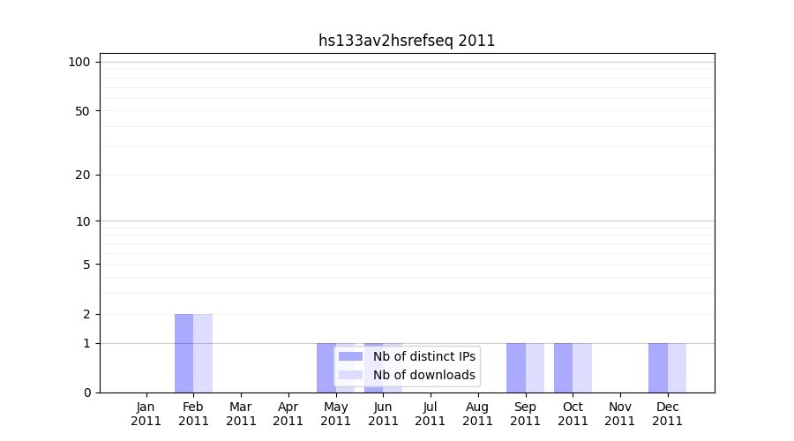Click the Jan 2011 x-axis label
The width and height of the screenshot is (794, 441).
pos(146,414)
